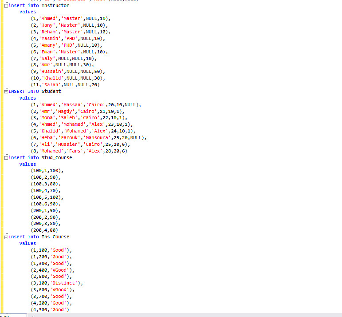Click the row (200,1,90)
This screenshot has width=342, height=317.
tap(46, 211)
